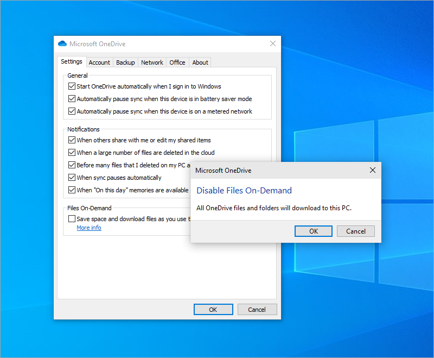Viewport: 434px width, 358px height.
Task: Disable On this day memories notification
Action: (72, 190)
